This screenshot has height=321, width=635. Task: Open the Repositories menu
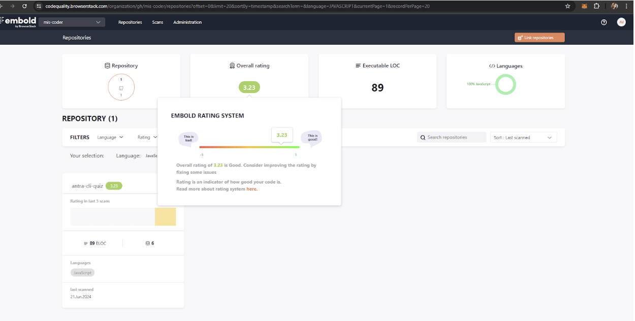pyautogui.click(x=130, y=22)
